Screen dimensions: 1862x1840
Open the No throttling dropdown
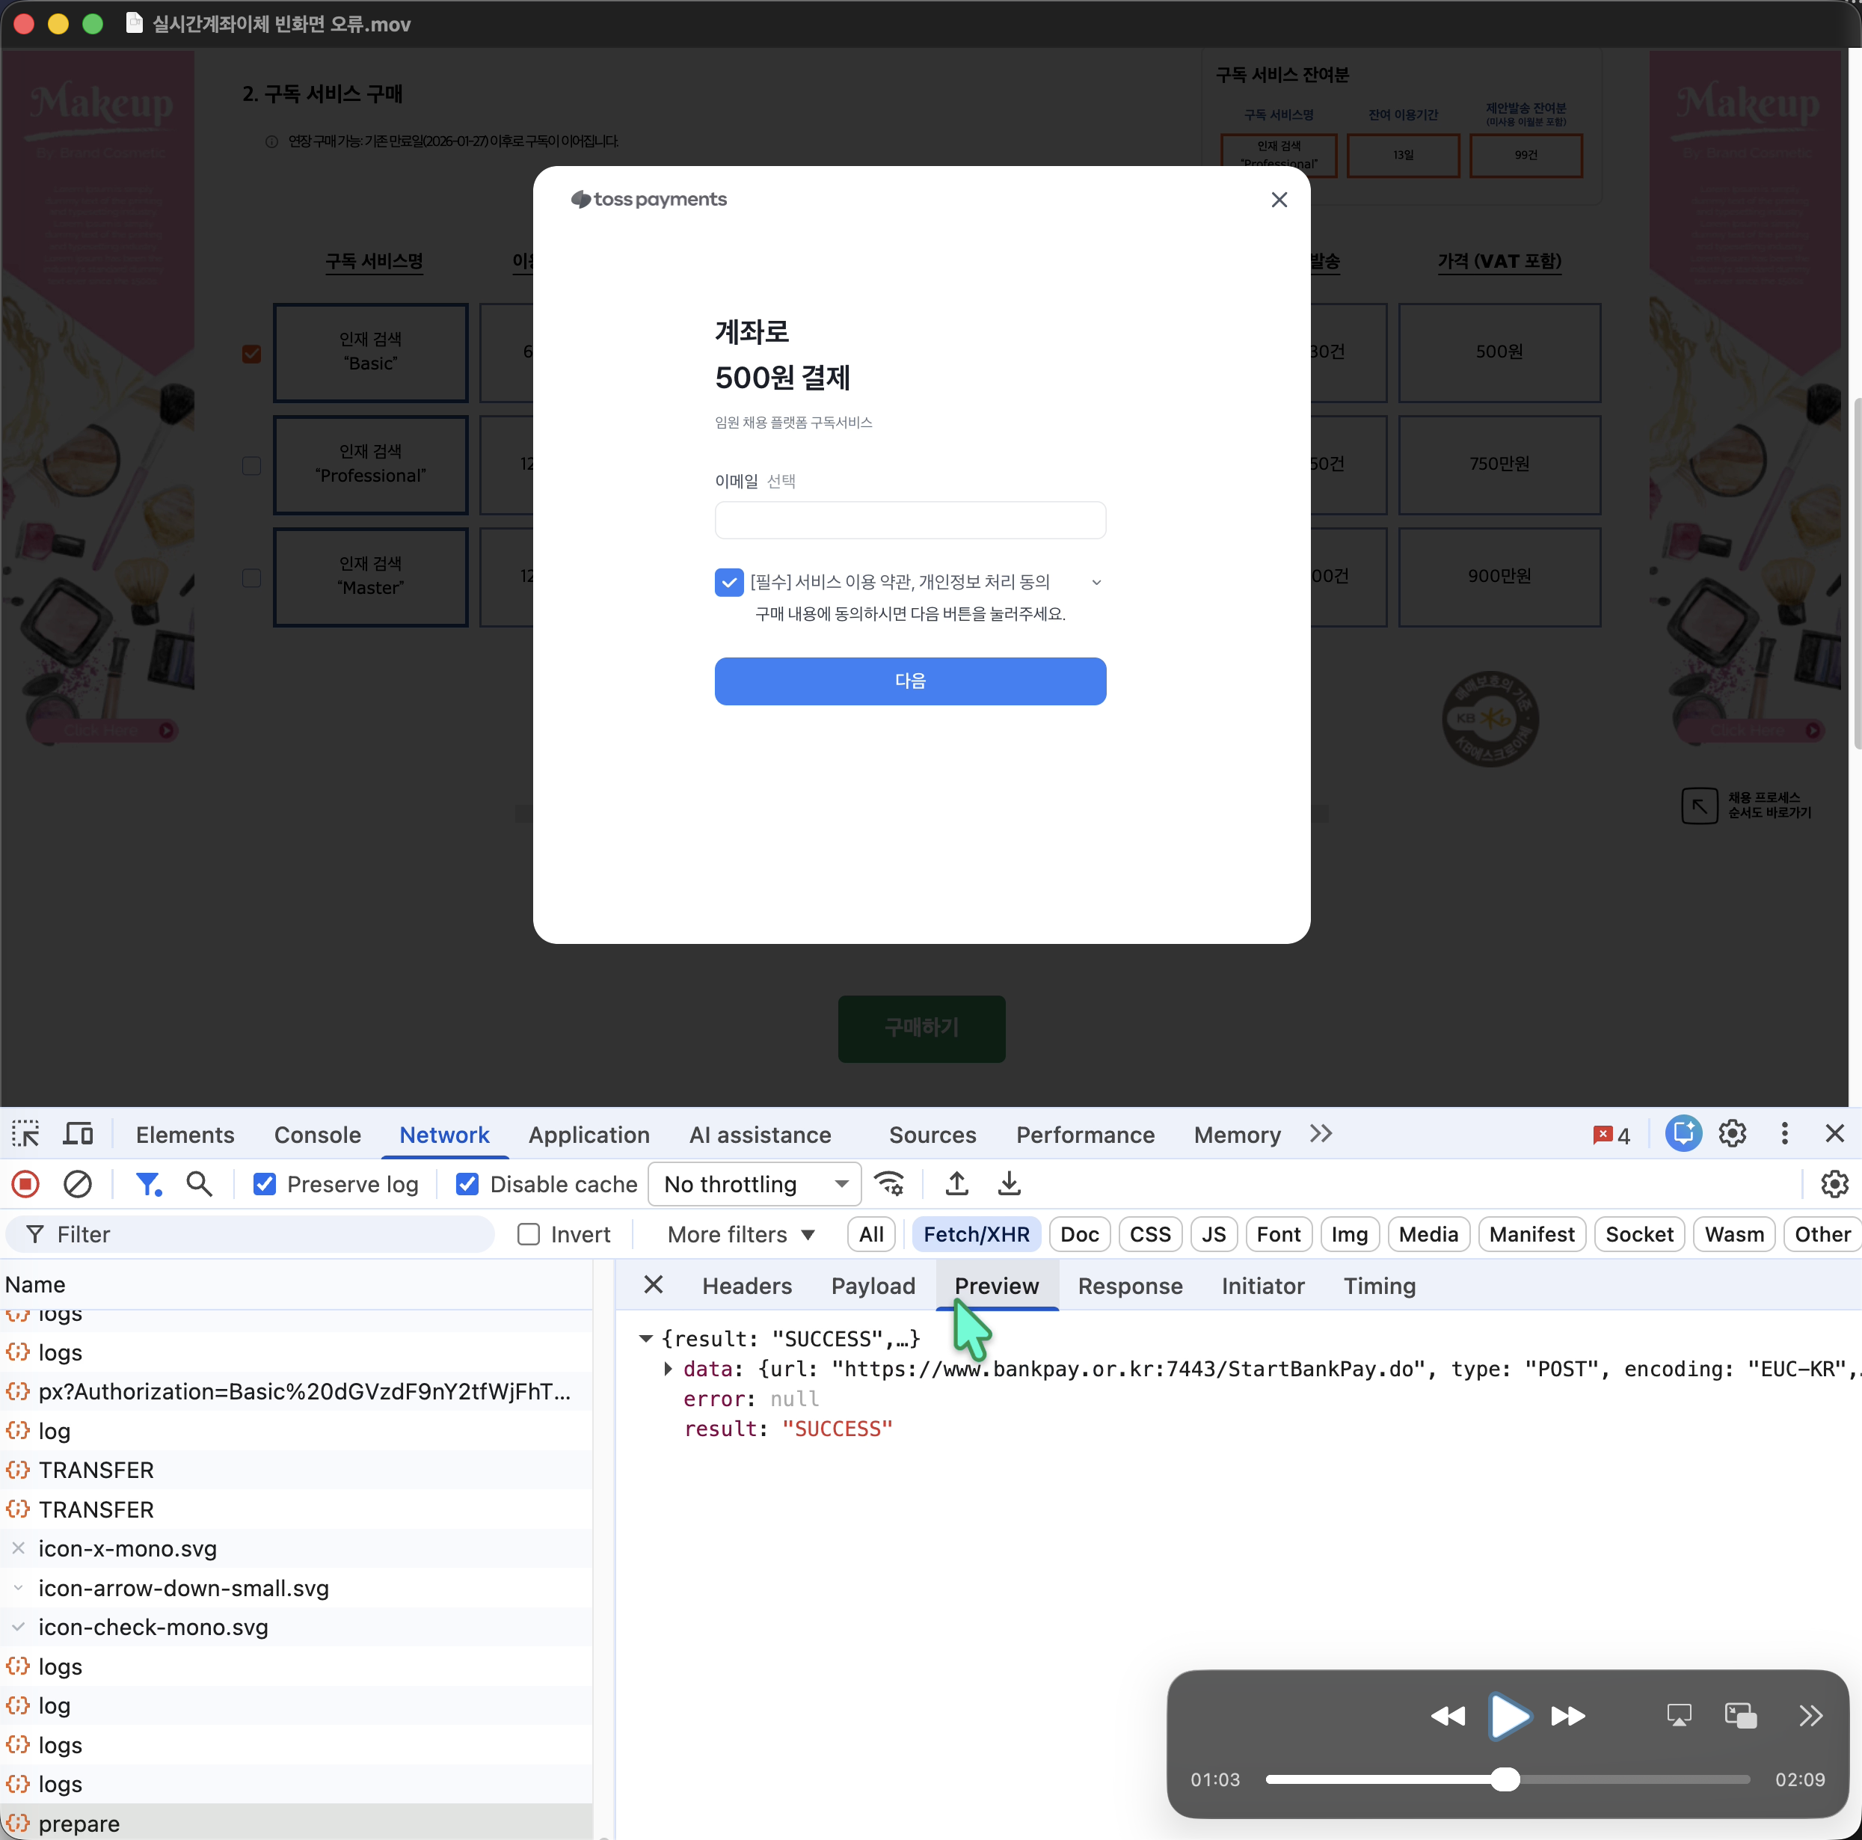click(x=755, y=1185)
